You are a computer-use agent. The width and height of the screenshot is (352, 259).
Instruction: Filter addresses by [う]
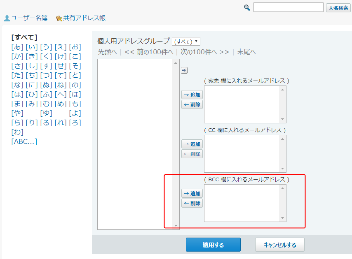click(46, 47)
